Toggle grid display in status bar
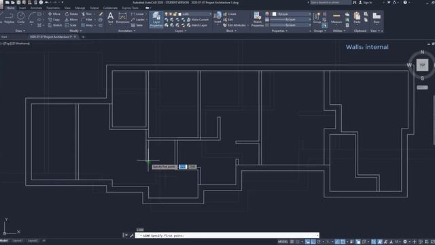This screenshot has height=245, width=435. point(292,242)
